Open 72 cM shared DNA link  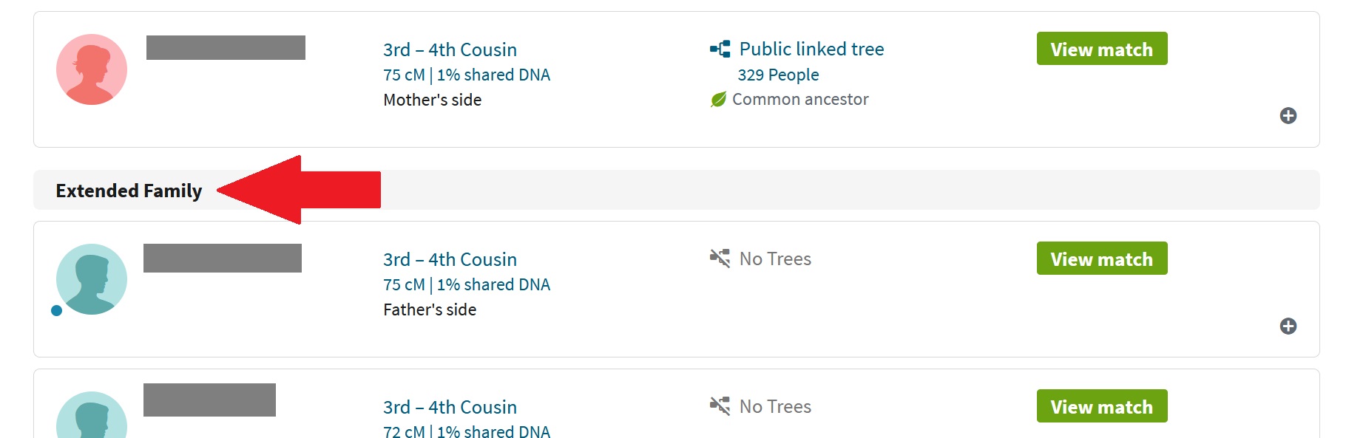467,431
